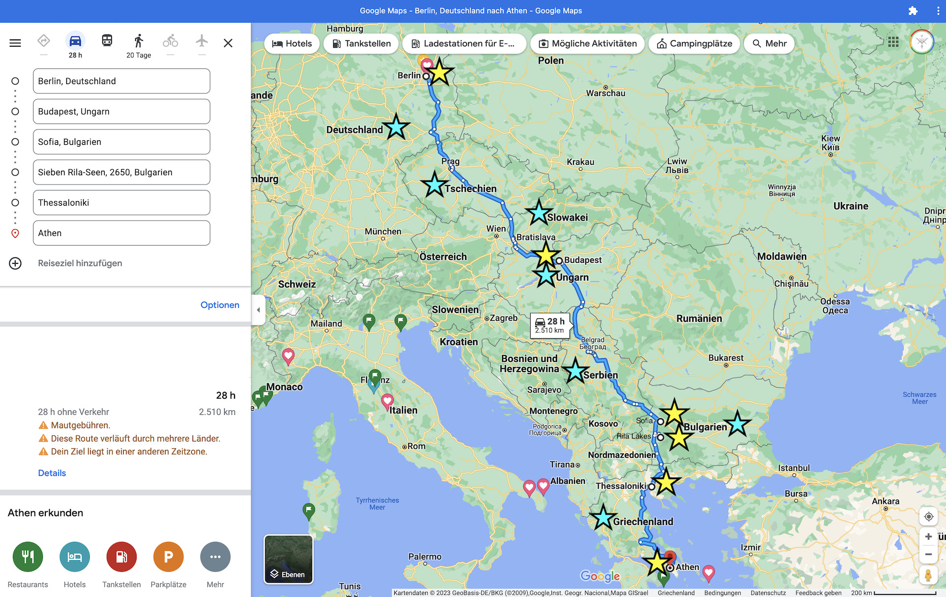Click Budapest waypoint circle on map
This screenshot has height=597, width=946.
pyautogui.click(x=559, y=261)
